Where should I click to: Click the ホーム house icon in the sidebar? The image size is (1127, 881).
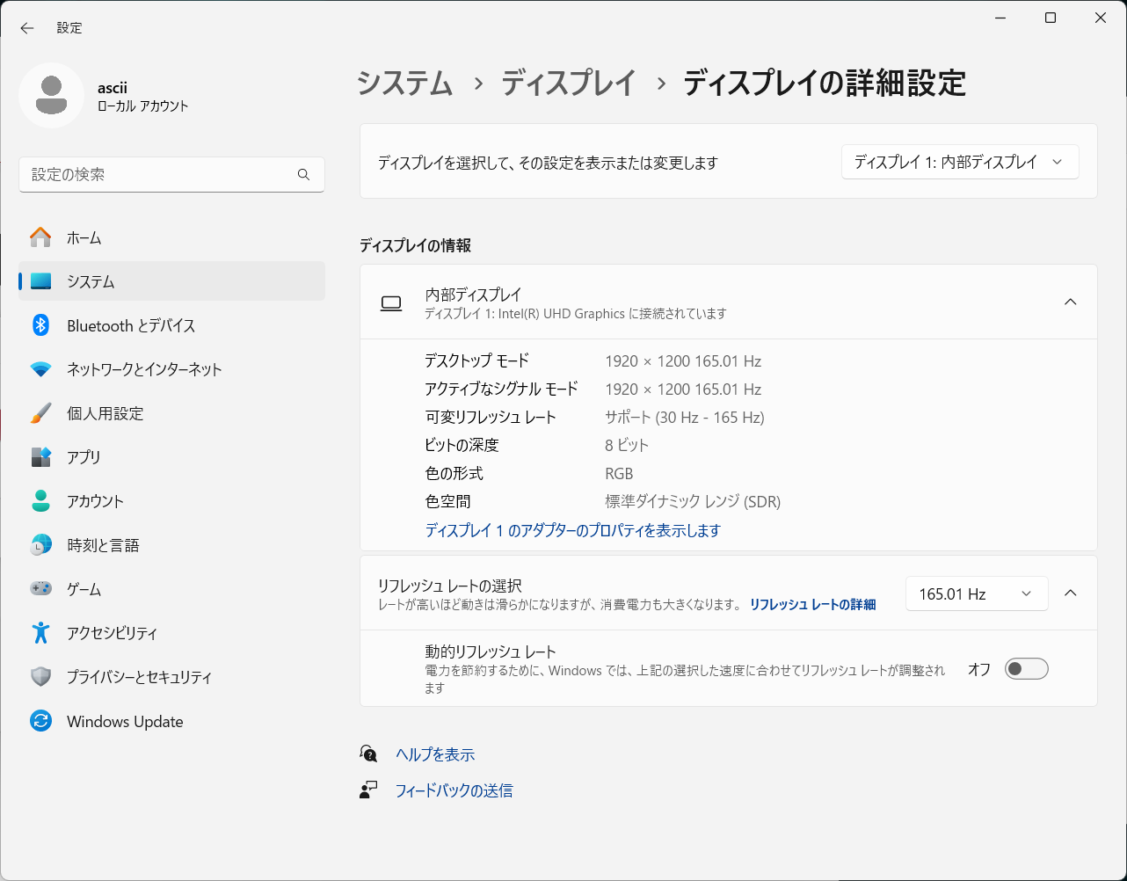40,237
